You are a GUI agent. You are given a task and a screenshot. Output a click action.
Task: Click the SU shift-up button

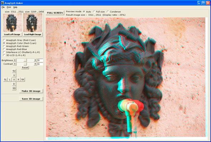[14, 71]
